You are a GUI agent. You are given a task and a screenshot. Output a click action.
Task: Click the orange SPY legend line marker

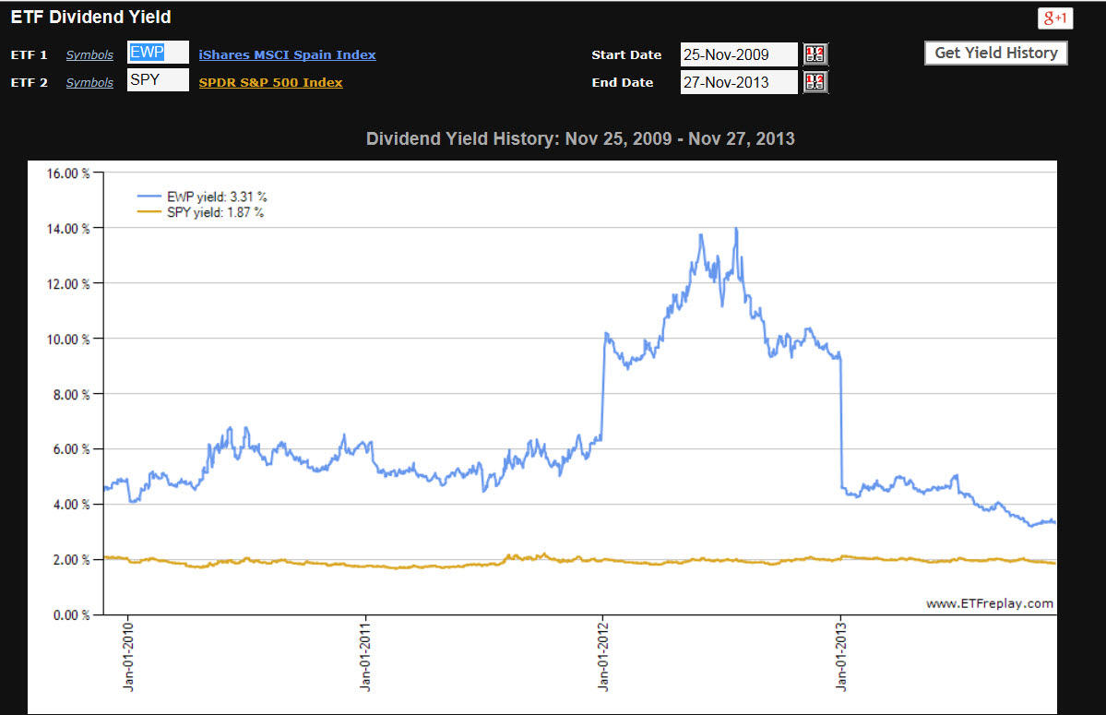150,212
